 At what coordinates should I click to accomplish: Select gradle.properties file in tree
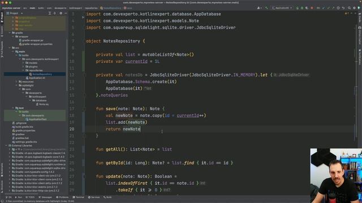coord(25,130)
